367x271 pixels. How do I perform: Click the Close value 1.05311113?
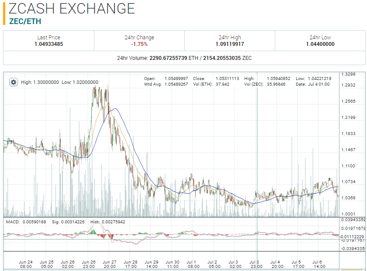[x=227, y=79]
